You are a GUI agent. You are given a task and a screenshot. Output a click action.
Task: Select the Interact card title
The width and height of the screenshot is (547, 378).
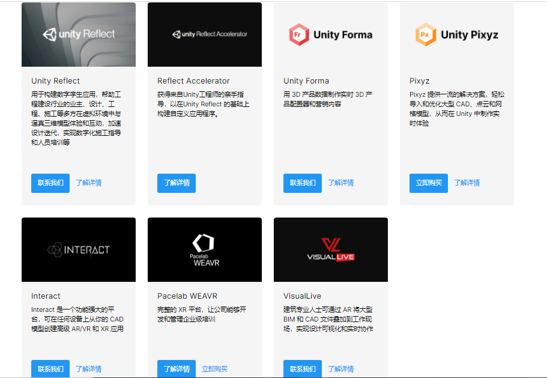pos(46,296)
